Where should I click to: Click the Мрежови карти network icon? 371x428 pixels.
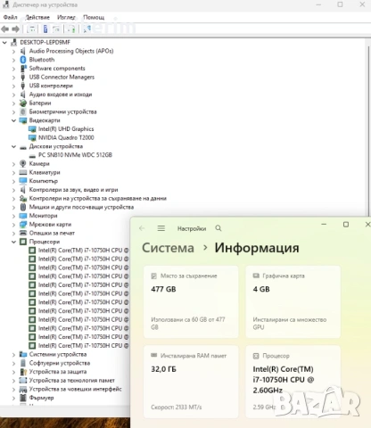(23, 225)
